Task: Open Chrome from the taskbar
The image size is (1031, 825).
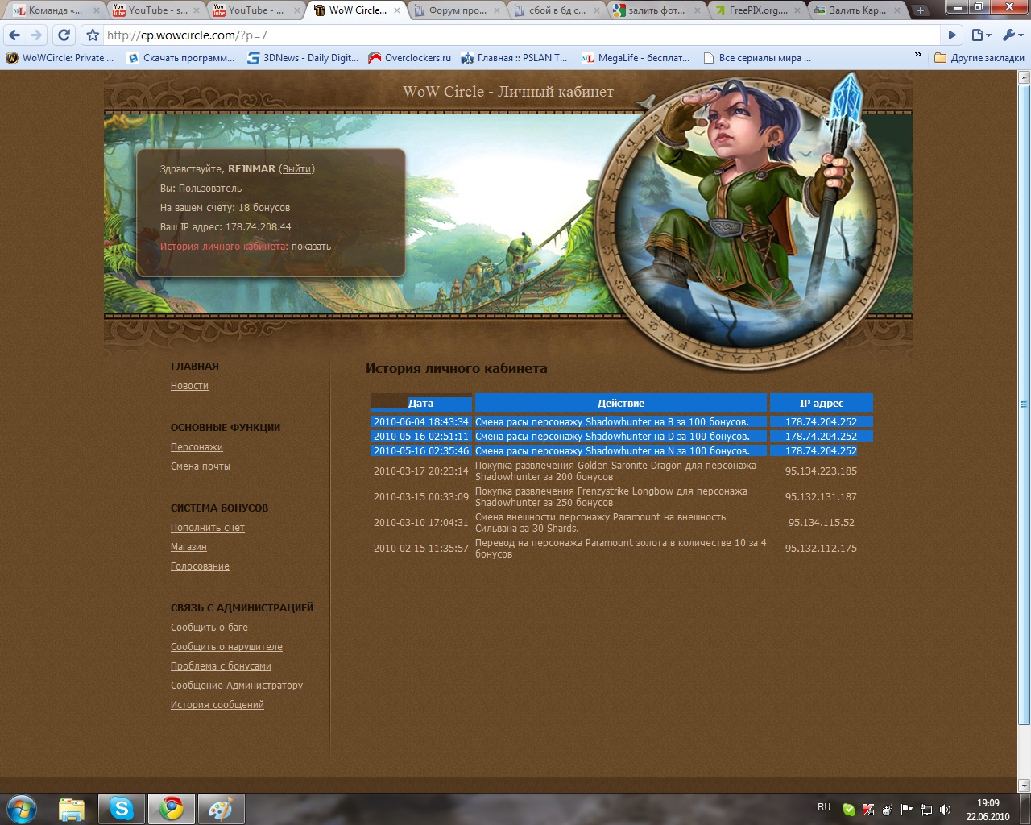Action: tap(171, 809)
